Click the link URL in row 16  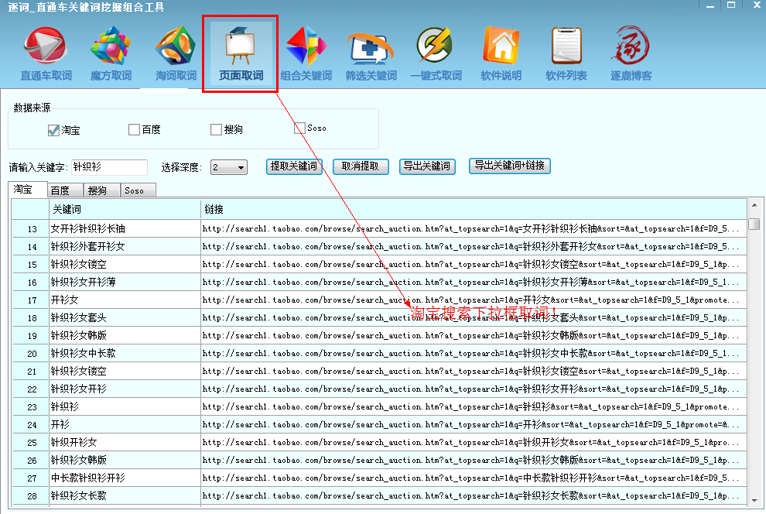click(474, 282)
